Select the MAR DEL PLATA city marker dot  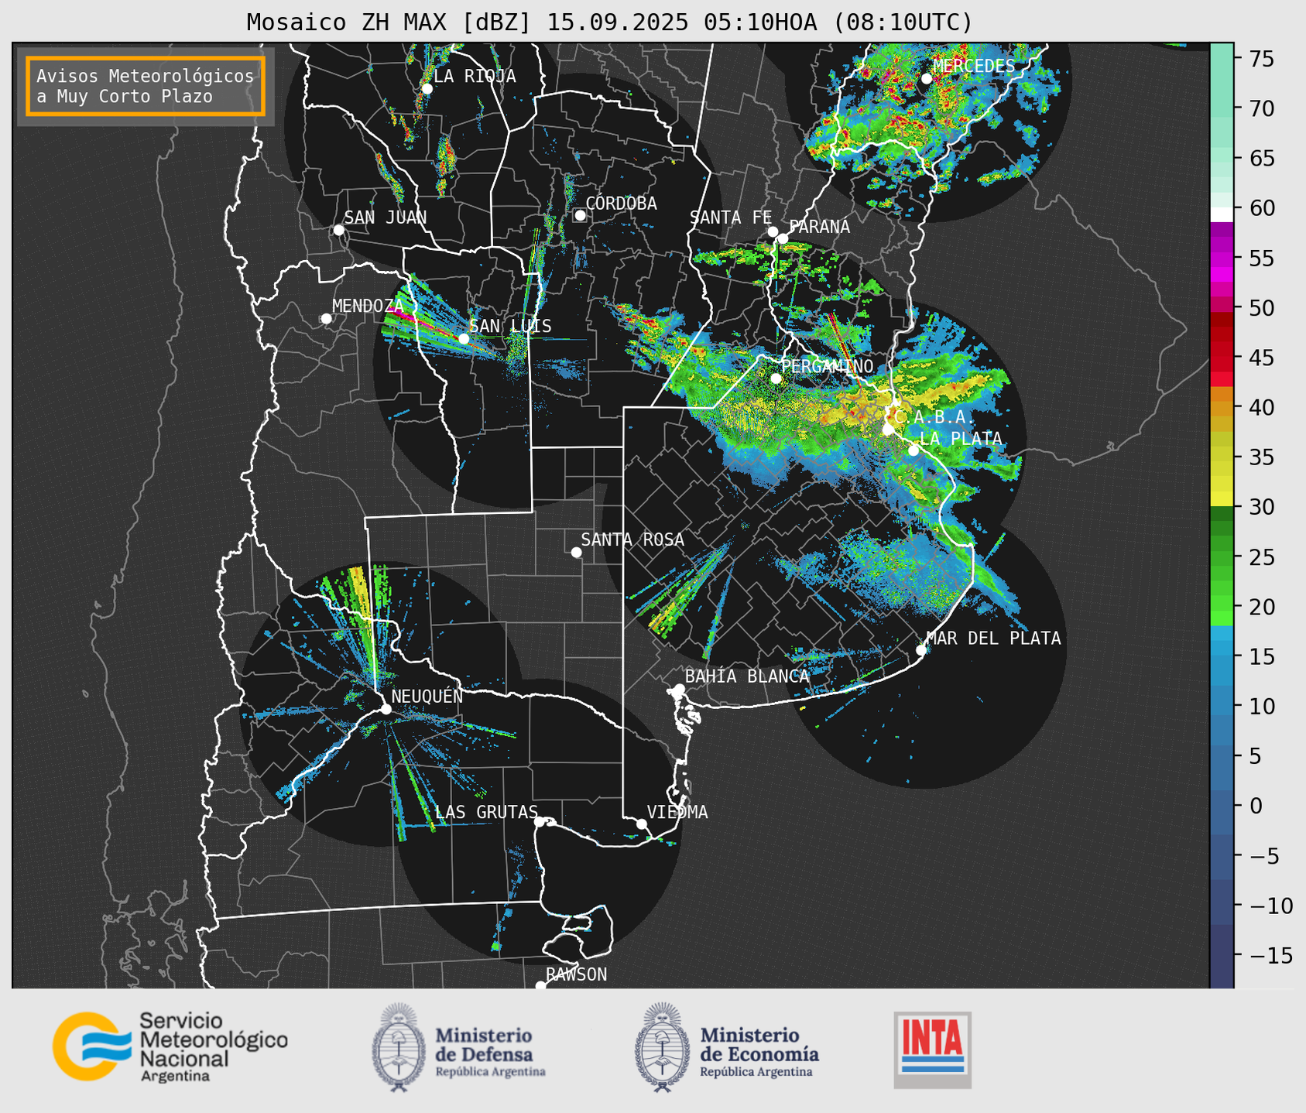click(921, 649)
